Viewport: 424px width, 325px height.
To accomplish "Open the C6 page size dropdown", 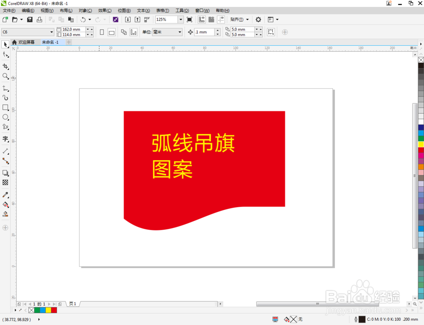I will pos(52,32).
